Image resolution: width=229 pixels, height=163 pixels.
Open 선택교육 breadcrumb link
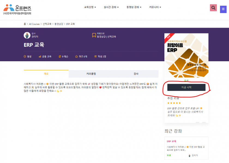47,24
